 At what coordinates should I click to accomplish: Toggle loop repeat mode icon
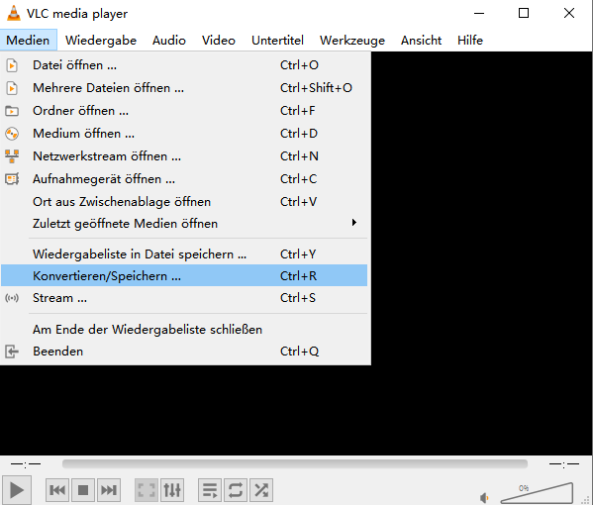click(x=236, y=490)
